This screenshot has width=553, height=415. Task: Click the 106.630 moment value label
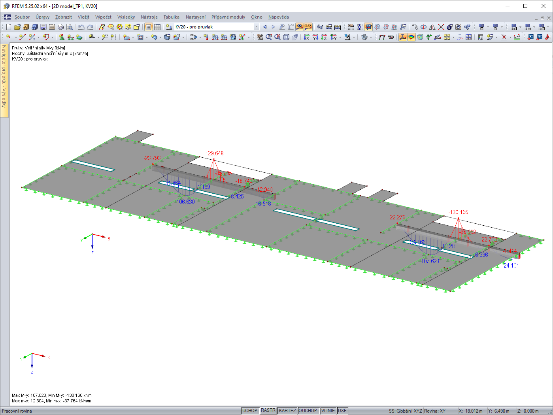[x=185, y=202]
